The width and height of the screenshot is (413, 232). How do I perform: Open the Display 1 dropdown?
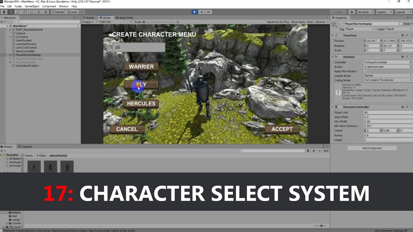pyautogui.click(x=89, y=22)
